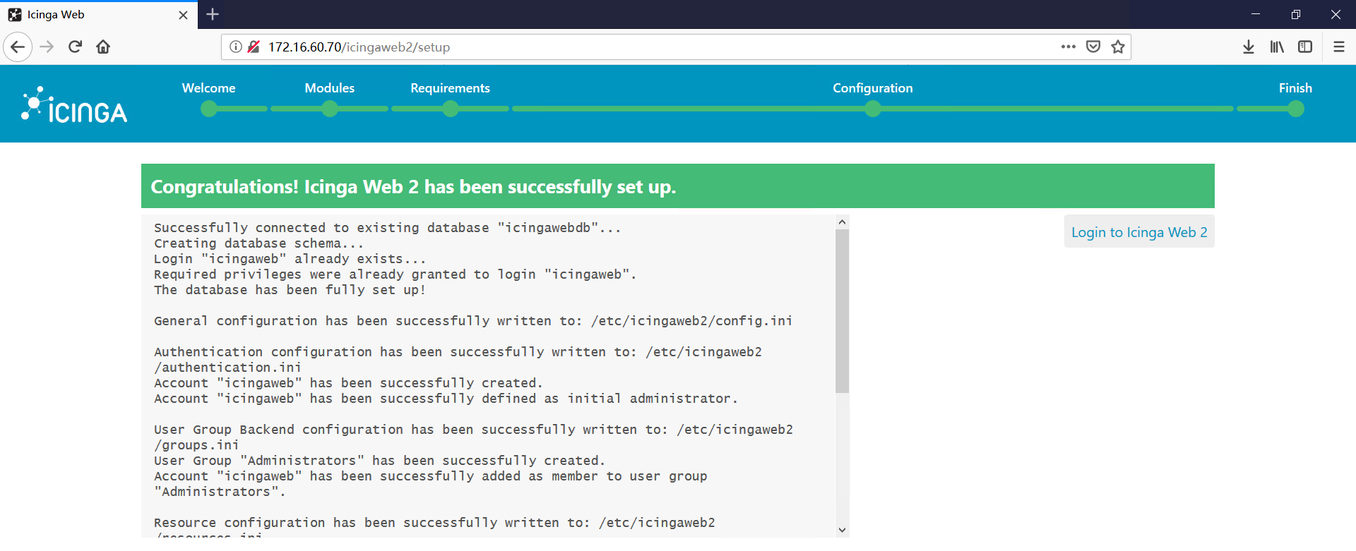This screenshot has width=1356, height=551.
Task: Click line 'The database has been fully set up!'
Action: coord(290,290)
